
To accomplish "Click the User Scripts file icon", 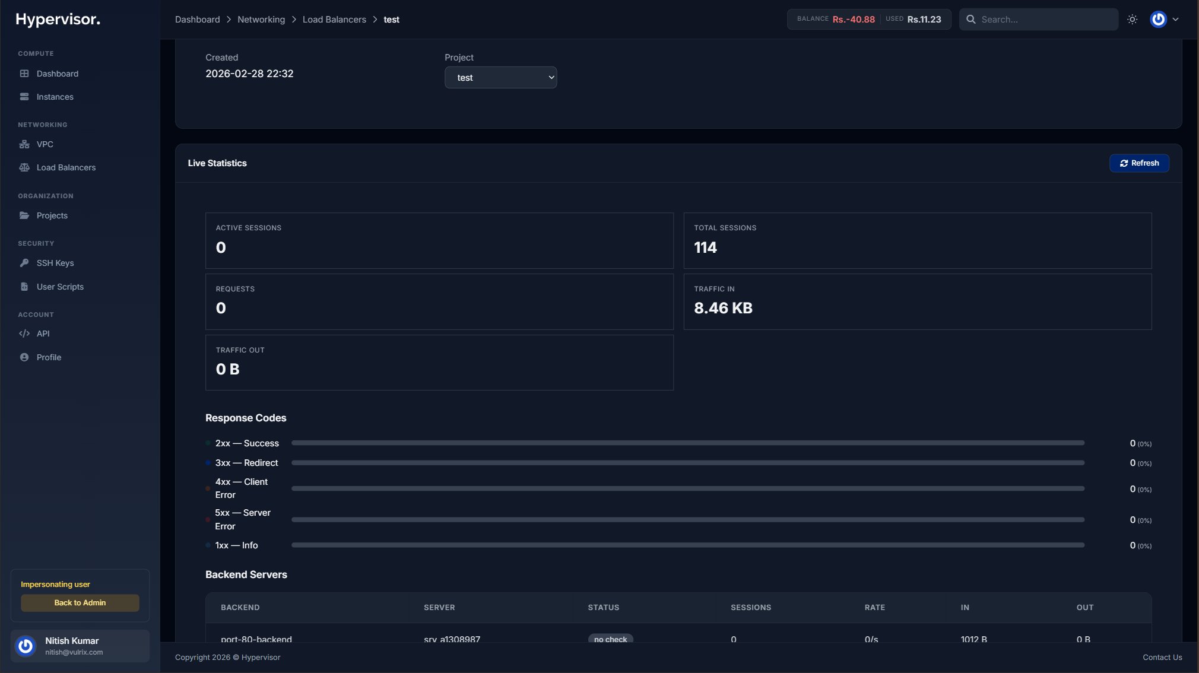I will (24, 287).
